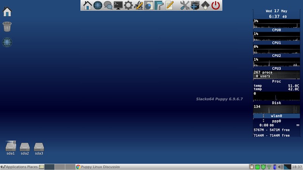Open the Places menu in taskbar
This screenshot has height=170, width=303.
pyautogui.click(x=32, y=167)
